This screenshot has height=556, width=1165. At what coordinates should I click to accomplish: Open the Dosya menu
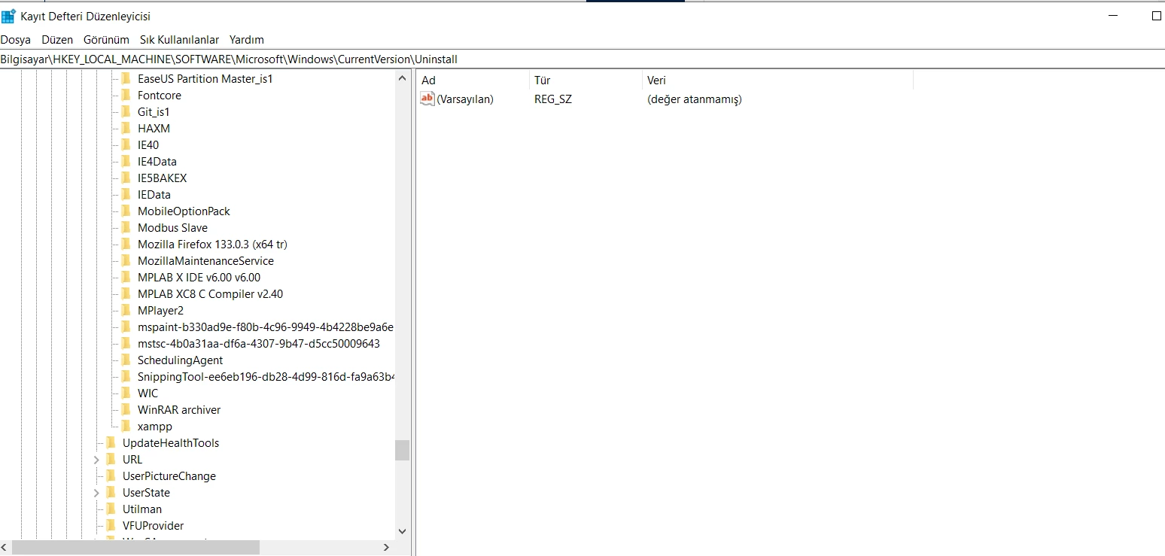pos(16,40)
